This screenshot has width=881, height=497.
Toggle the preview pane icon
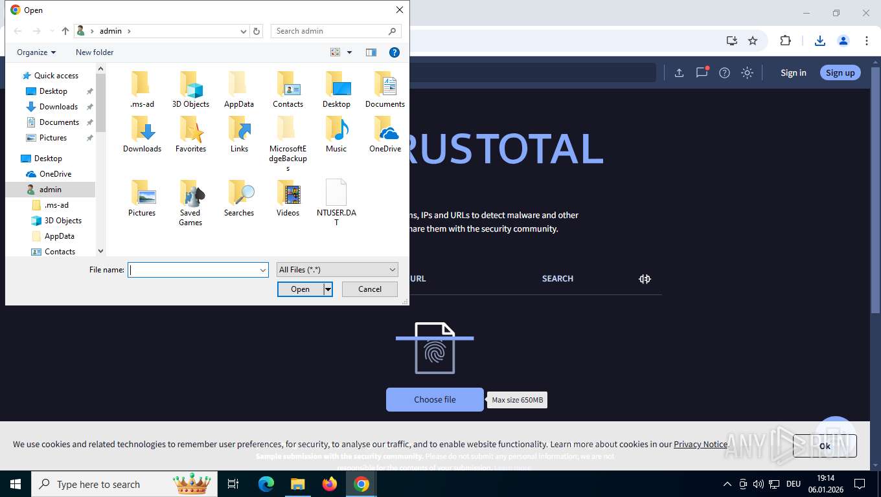tap(371, 52)
